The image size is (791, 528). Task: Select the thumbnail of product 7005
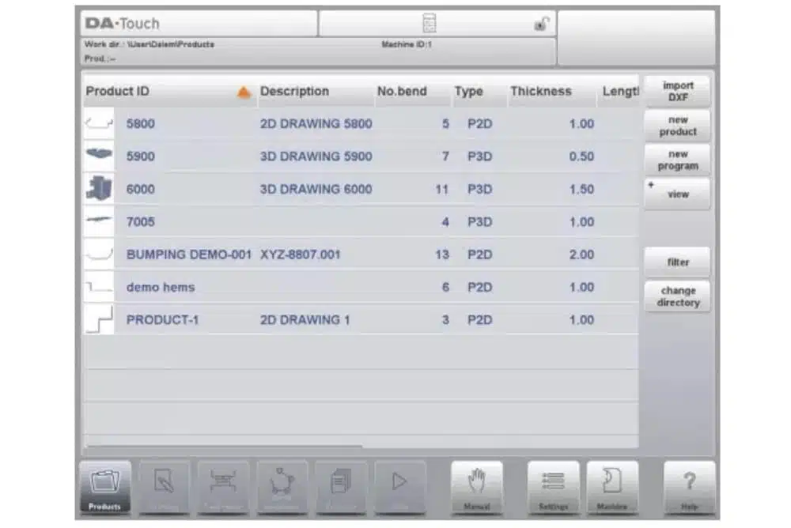coord(99,221)
